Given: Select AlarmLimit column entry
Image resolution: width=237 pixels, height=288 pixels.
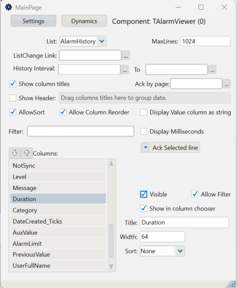Looking at the screenshot, I should pos(58,243).
